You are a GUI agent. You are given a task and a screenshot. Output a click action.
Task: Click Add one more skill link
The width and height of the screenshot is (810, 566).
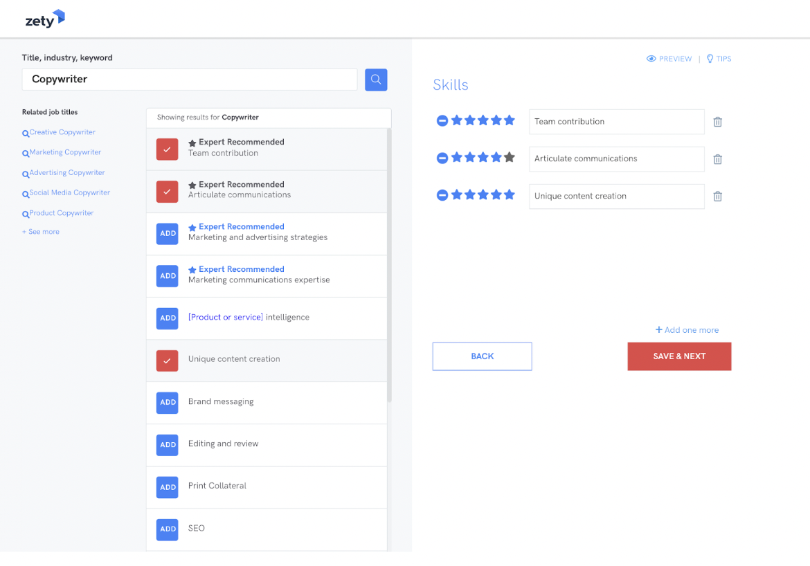tap(687, 330)
